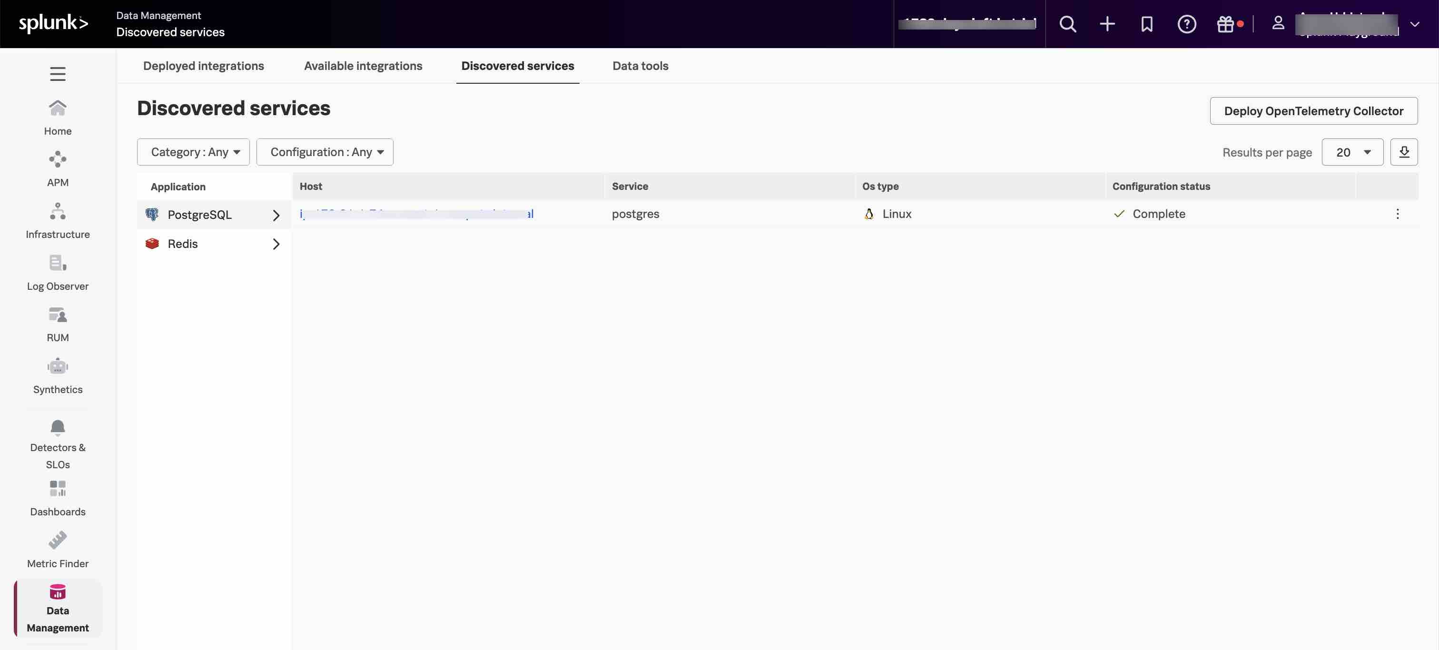Click the 'Data Management' breadcrumb in header

tap(158, 15)
